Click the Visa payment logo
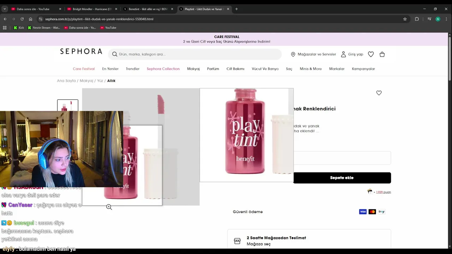This screenshot has width=452, height=254. tap(363, 212)
